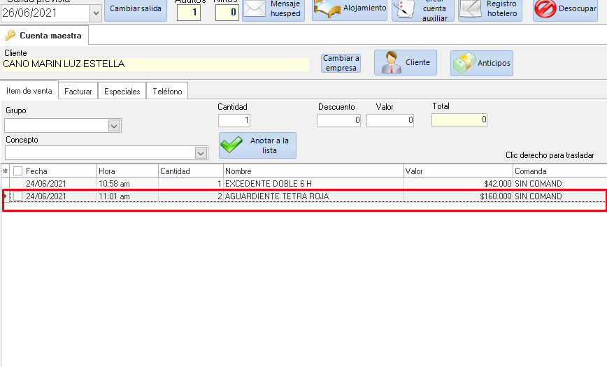This screenshot has width=607, height=367.
Task: Check the AGUARDIENTE TETRA ROJA row checkbox
Action: click(18, 196)
